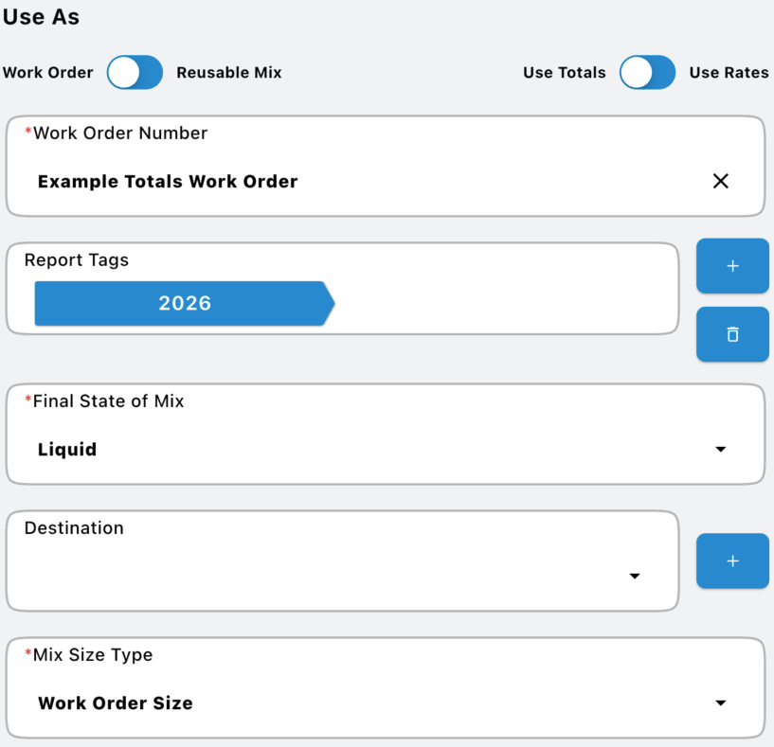Screen dimensions: 774x747
Task: Clear the Work Order Number with X icon
Action: [720, 181]
